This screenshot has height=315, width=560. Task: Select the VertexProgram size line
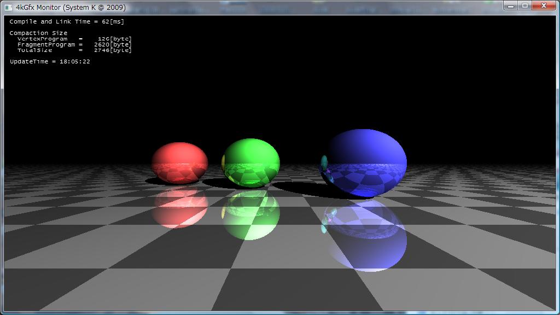(74, 39)
